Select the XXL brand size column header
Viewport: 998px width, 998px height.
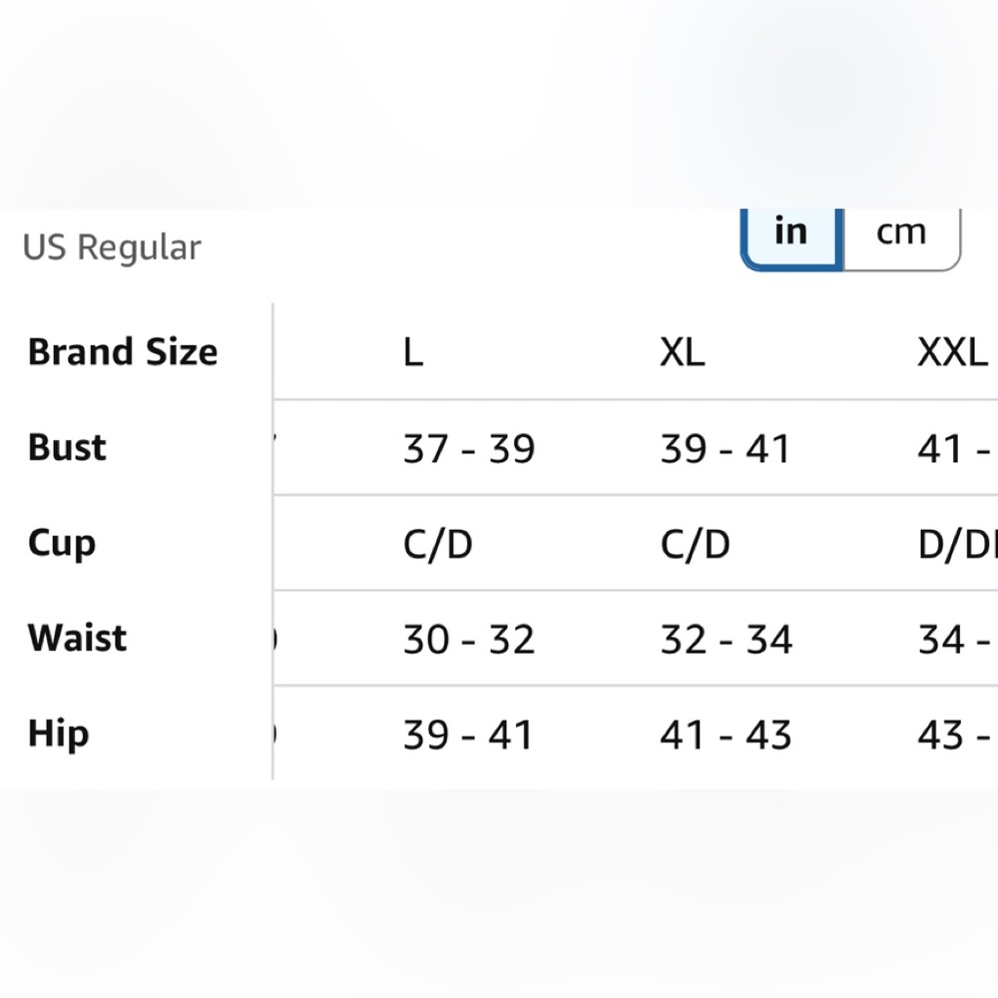954,352
